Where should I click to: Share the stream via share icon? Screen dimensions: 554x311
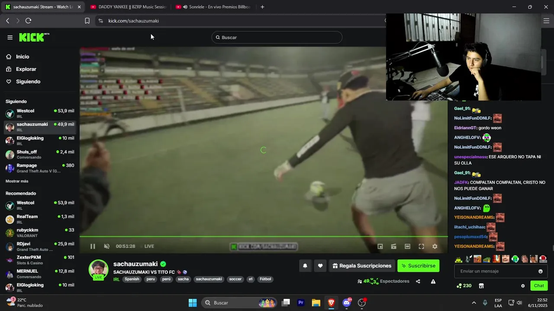pos(418,281)
